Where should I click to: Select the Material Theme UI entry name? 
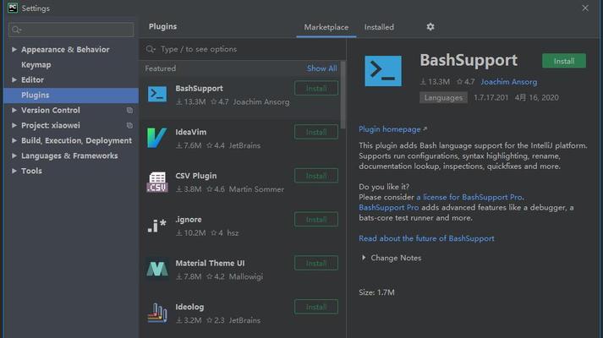pos(210,263)
